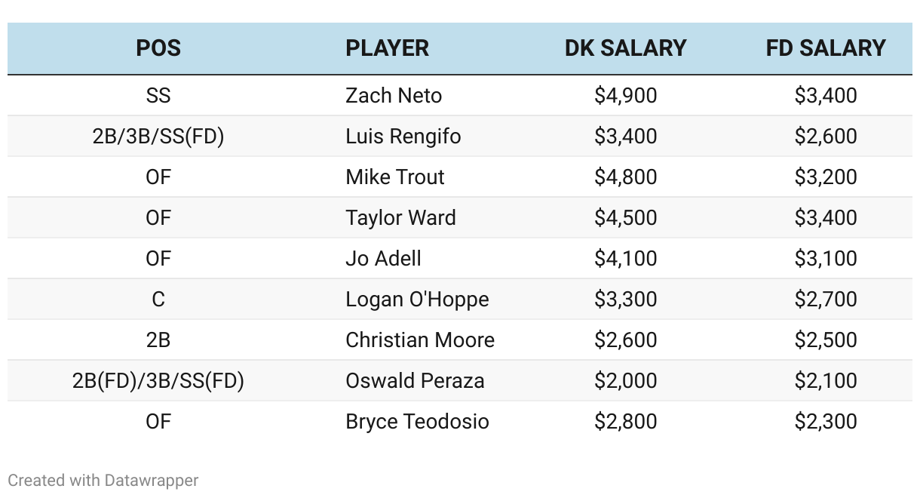
Task: Click the Oswald Peraza player cell
Action: point(415,381)
